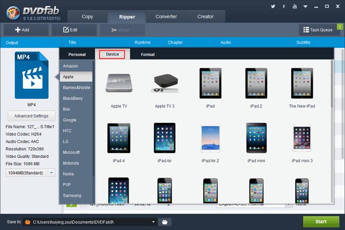The height and width of the screenshot is (230, 345).
Task: Open the title bar dropdown arrow menu
Action: tap(305, 6)
